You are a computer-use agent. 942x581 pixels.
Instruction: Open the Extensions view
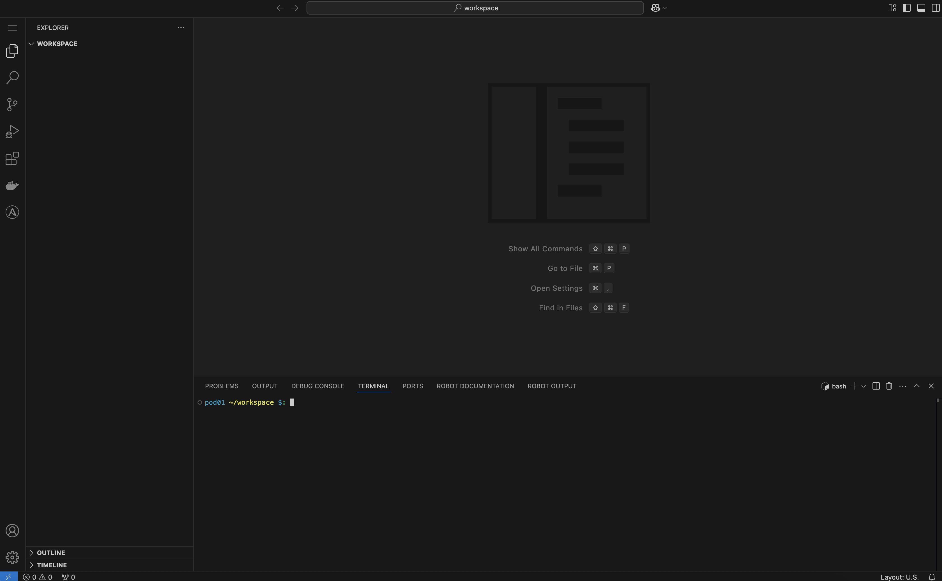12,158
